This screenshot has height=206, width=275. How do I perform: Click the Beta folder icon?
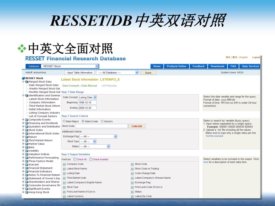(x=27, y=147)
